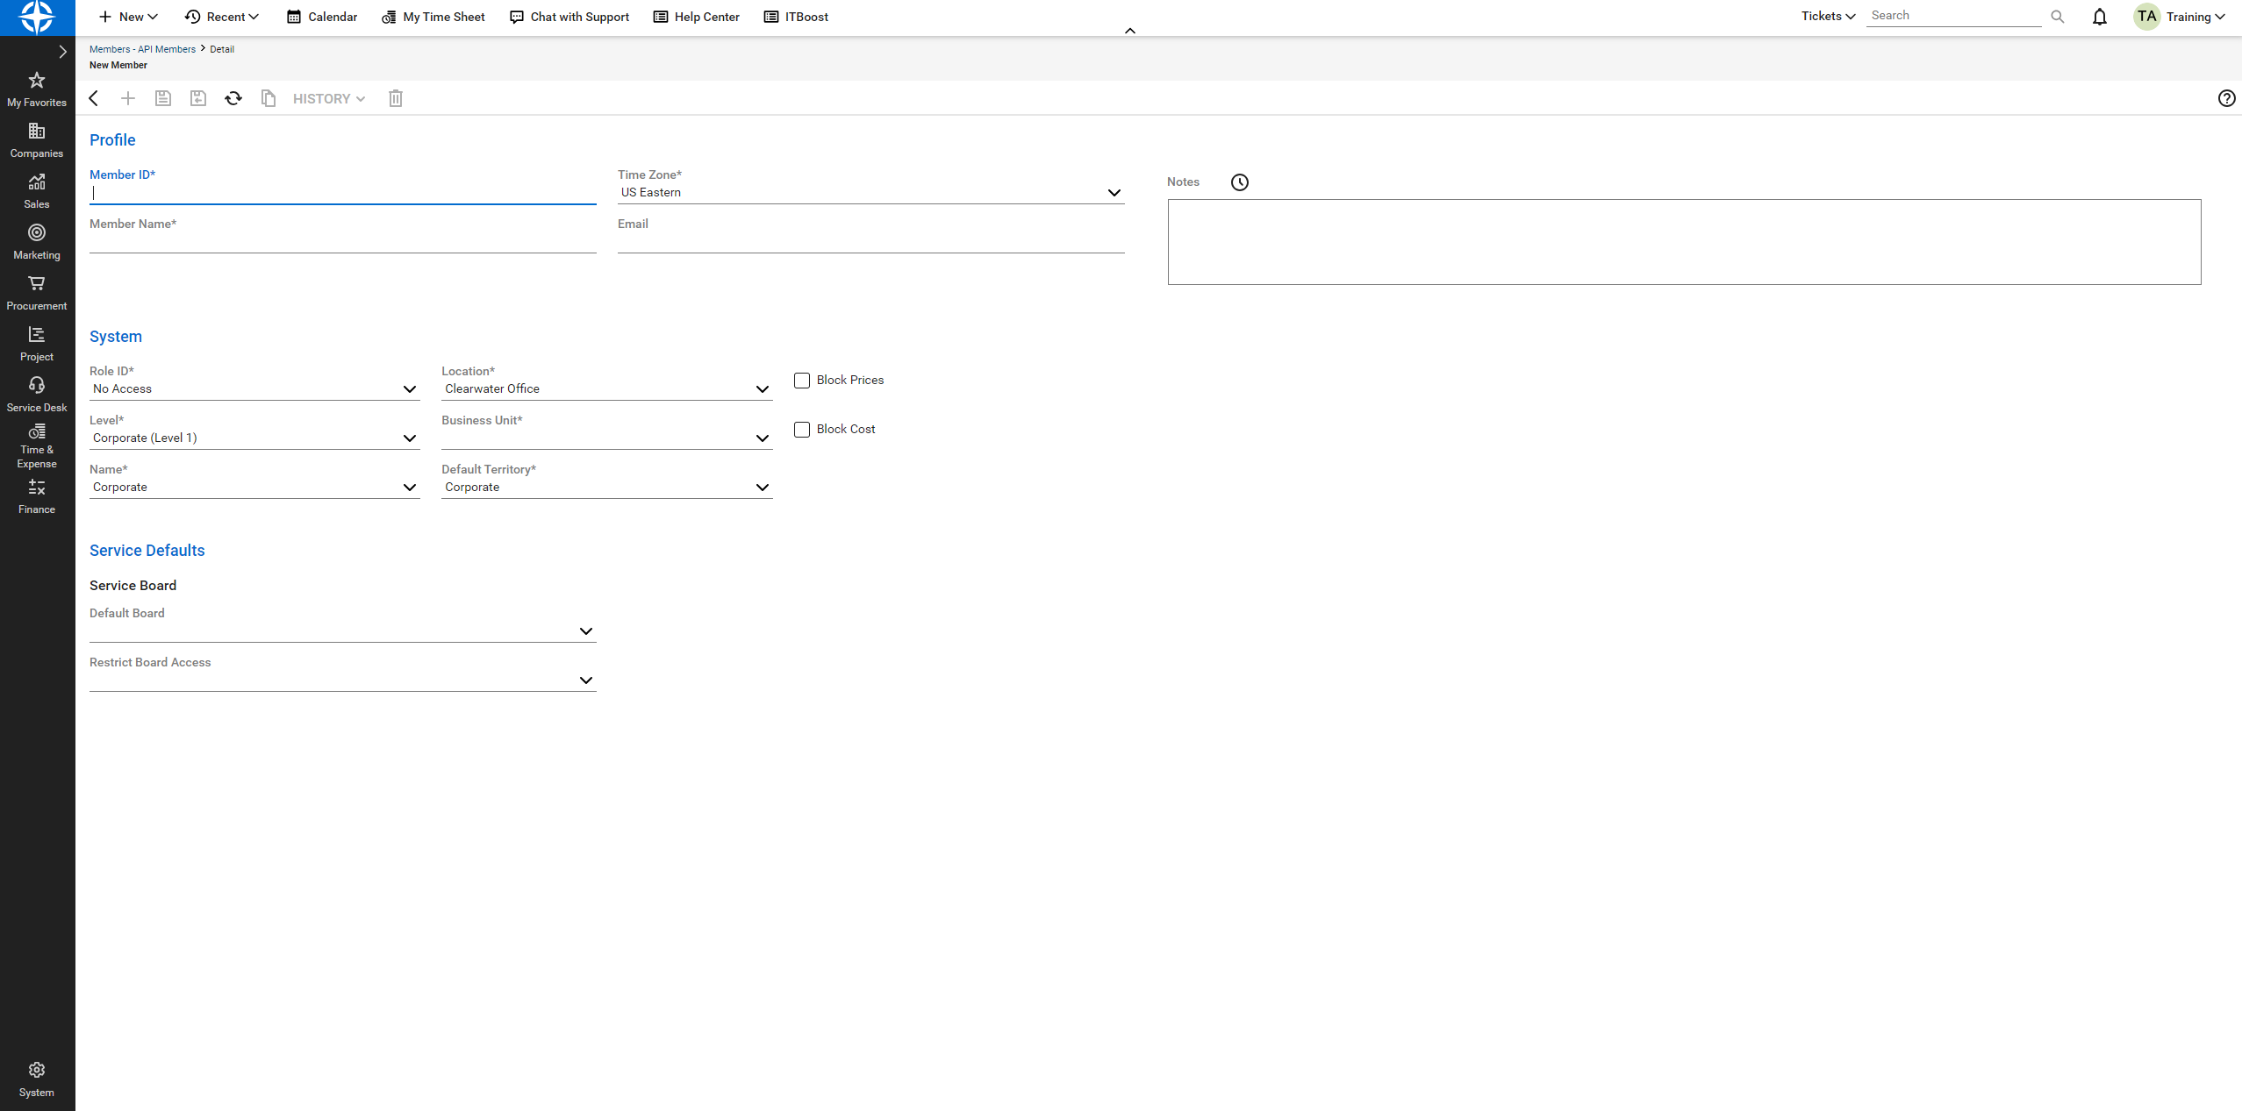Click inside the Notes text area

[x=1684, y=242]
